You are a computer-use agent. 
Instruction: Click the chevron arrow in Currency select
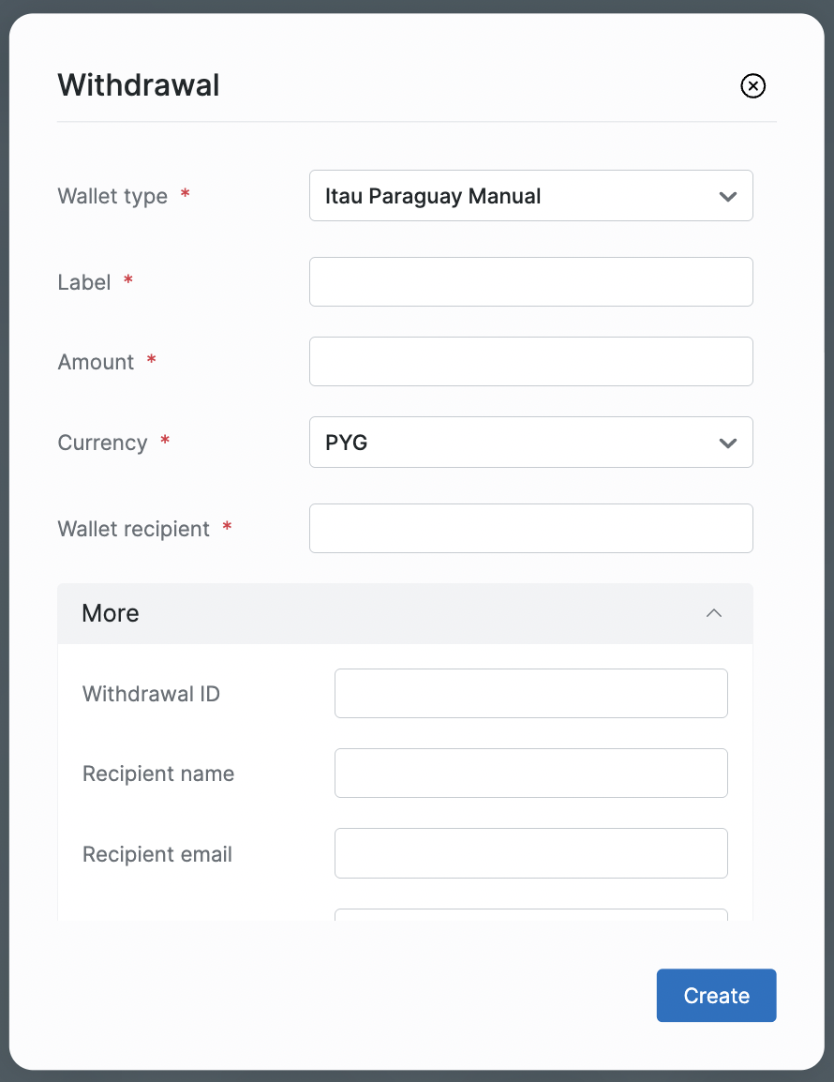tap(727, 443)
